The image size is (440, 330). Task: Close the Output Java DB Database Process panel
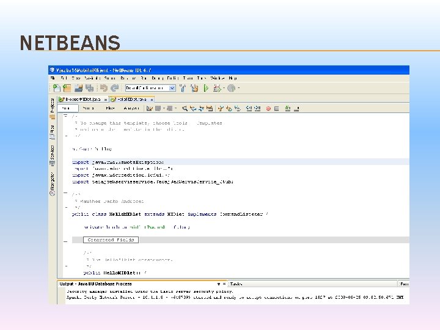[x=224, y=284]
